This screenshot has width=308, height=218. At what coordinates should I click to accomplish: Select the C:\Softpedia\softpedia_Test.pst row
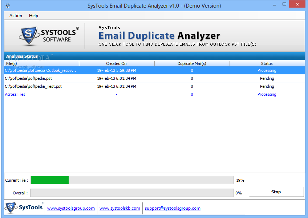click(154, 86)
